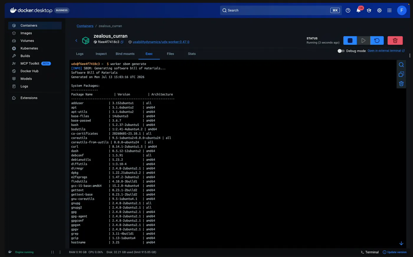Screen dimensions: 413x257
Task: Open the Settings gear icon
Action: 379,10
